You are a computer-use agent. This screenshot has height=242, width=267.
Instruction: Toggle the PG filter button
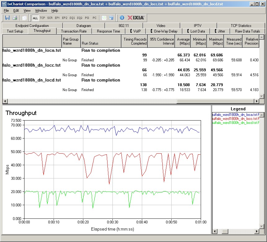click(x=87, y=18)
